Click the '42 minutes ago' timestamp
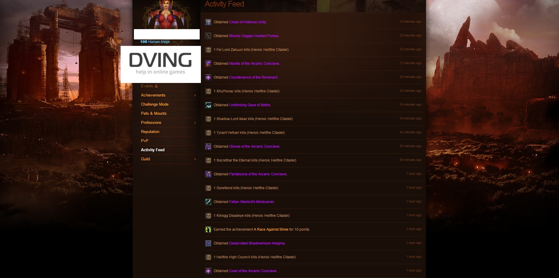The height and width of the screenshot is (278, 559). tap(411, 132)
